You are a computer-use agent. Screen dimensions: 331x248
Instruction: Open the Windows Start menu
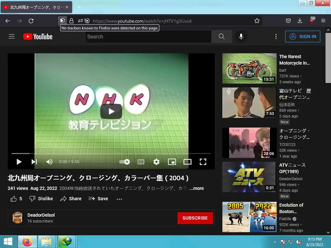tap(8, 242)
